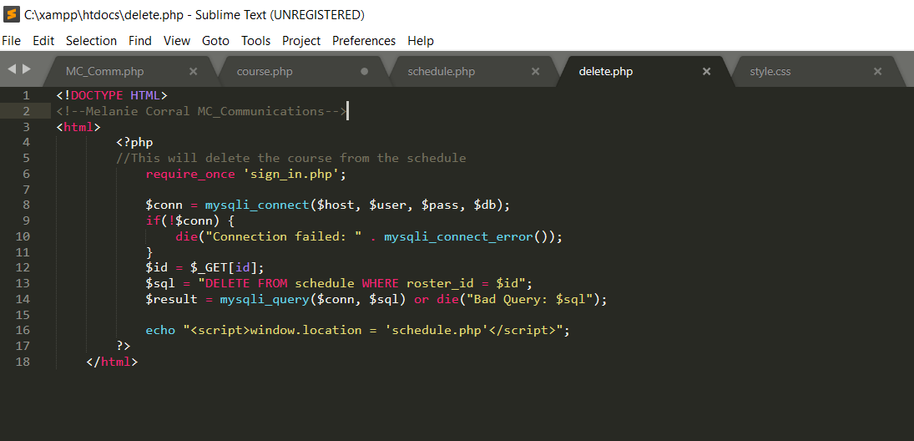Open the Goto menu
Viewport: 914px width, 441px height.
[x=215, y=41]
